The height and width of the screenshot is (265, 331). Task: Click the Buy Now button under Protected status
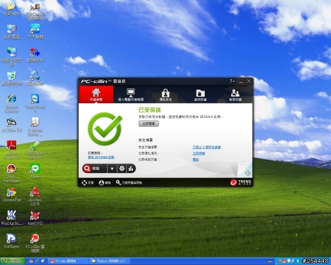point(148,124)
